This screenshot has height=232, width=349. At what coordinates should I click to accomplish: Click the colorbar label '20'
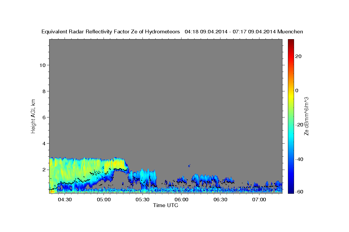coord(298,56)
